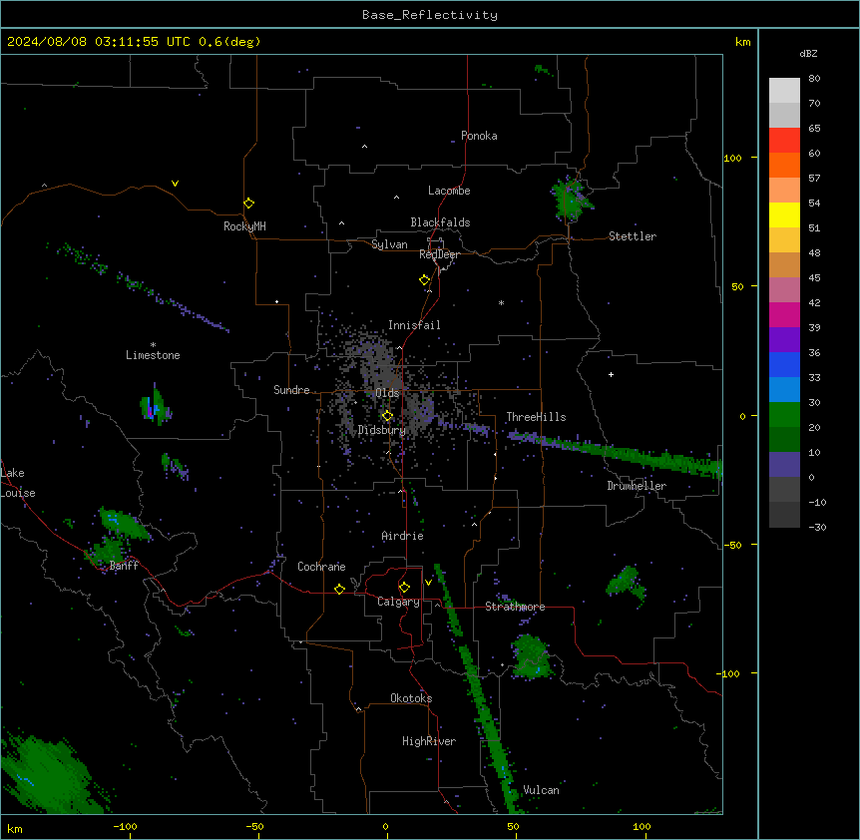The width and height of the screenshot is (860, 840).
Task: Click the Airdrie label
Action: (402, 536)
